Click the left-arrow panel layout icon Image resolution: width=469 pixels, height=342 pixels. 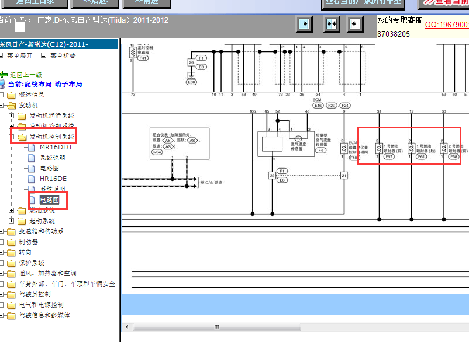[x=355, y=23]
